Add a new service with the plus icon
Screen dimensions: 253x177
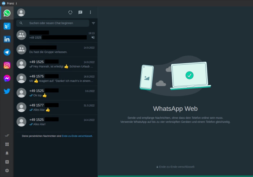click(7, 162)
